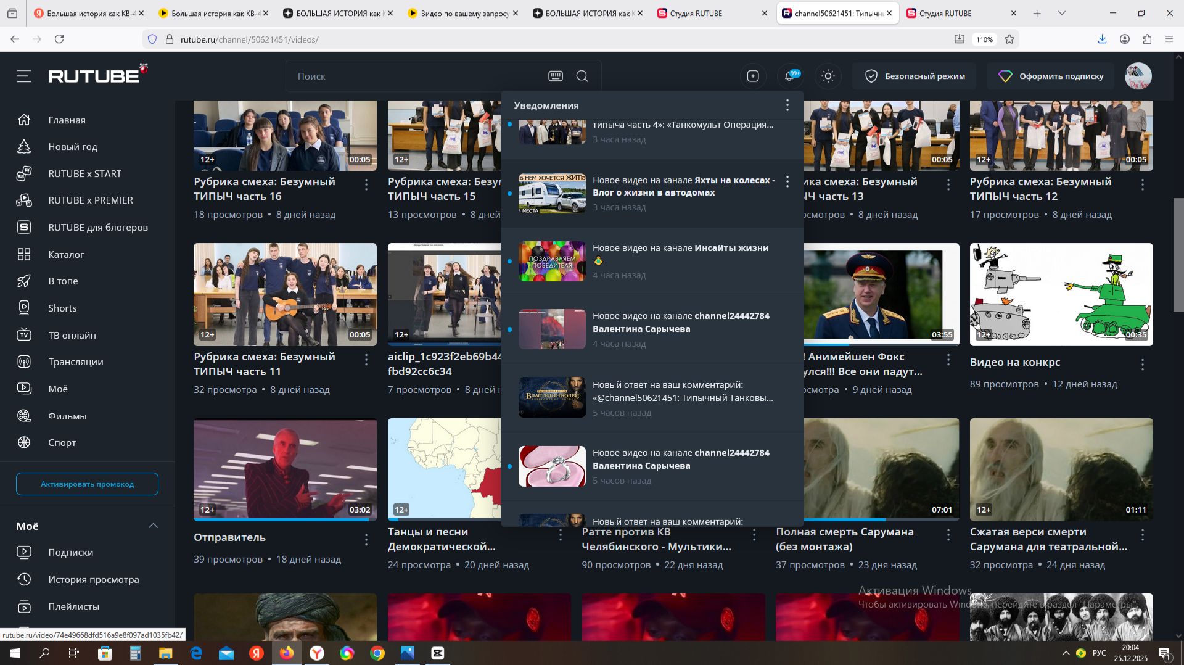This screenshot has width=1184, height=665.
Task: Open Windows Start menu
Action: 14,653
